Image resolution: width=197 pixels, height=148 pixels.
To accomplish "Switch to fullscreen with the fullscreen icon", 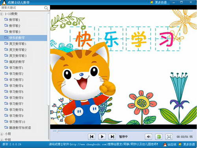I will tap(169, 137).
